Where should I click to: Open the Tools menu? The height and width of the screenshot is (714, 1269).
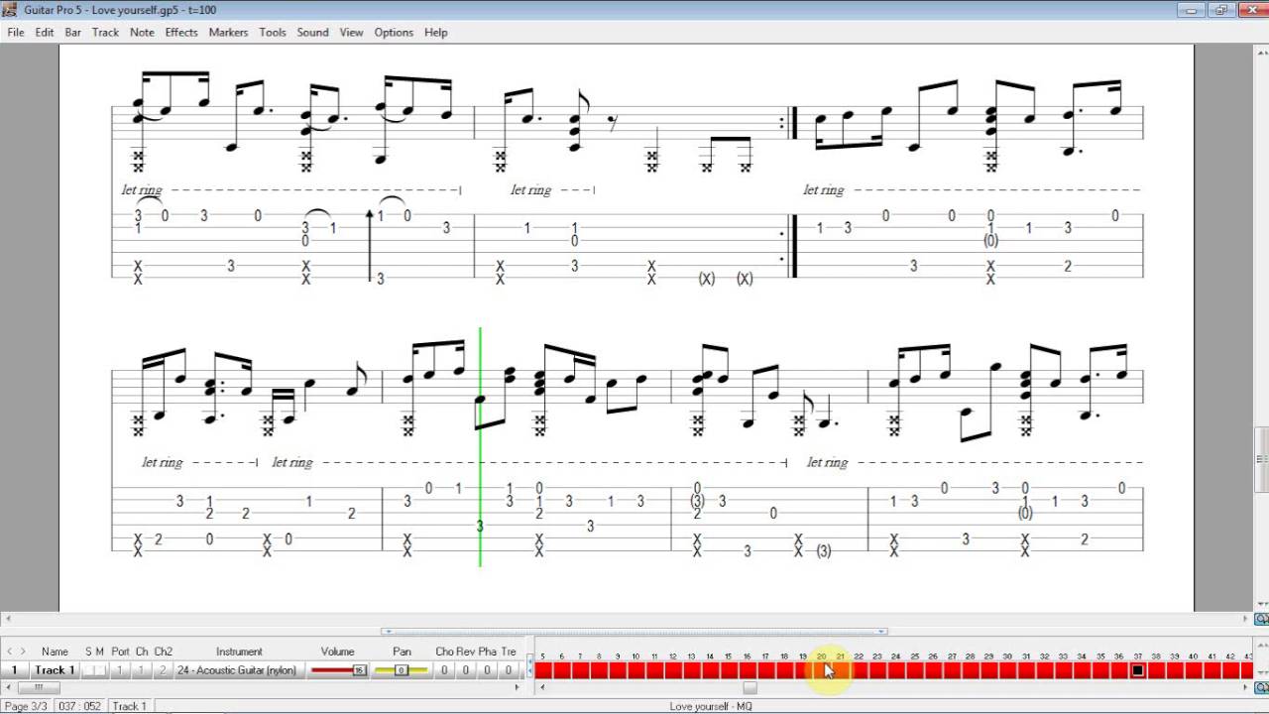click(273, 32)
